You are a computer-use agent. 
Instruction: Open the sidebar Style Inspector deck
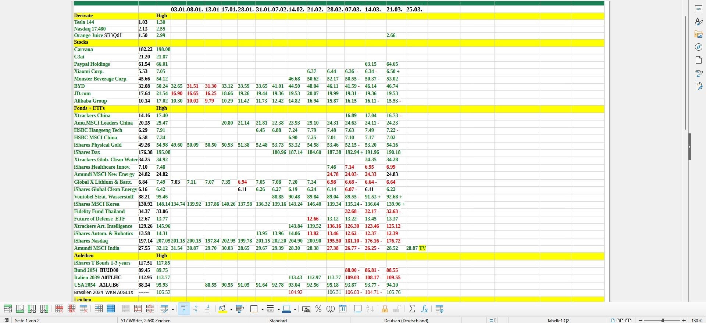(x=699, y=73)
